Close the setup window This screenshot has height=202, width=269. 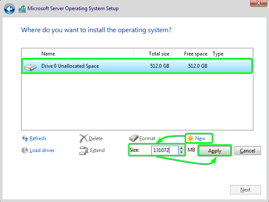tap(258, 3)
